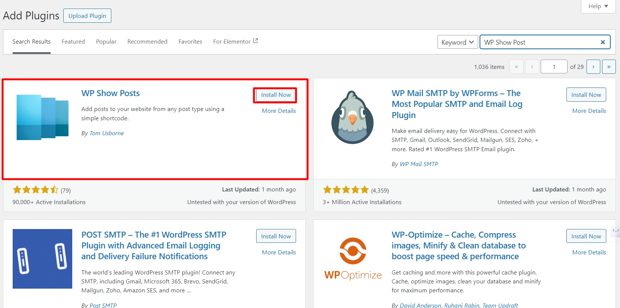This screenshot has height=308, width=620.
Task: Open WP Mail SMTP by WPForms title link
Action: click(457, 104)
